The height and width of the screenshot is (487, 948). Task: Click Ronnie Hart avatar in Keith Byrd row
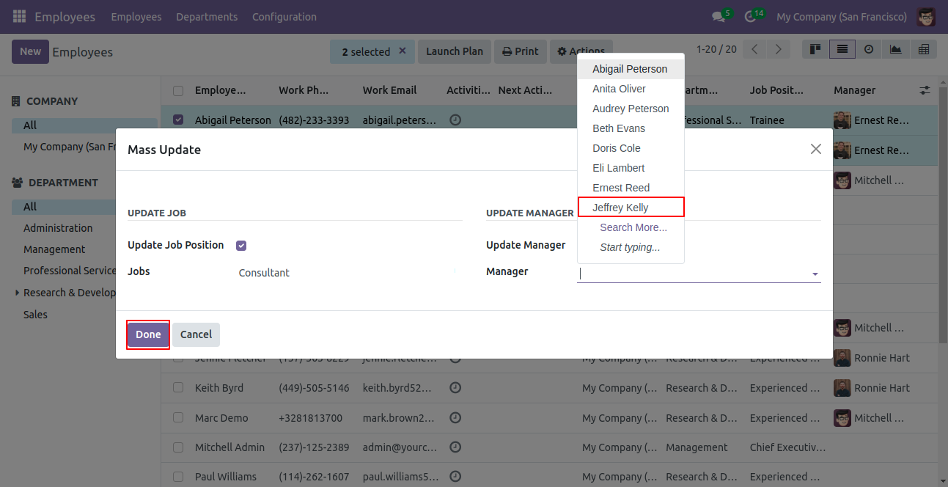[842, 388]
